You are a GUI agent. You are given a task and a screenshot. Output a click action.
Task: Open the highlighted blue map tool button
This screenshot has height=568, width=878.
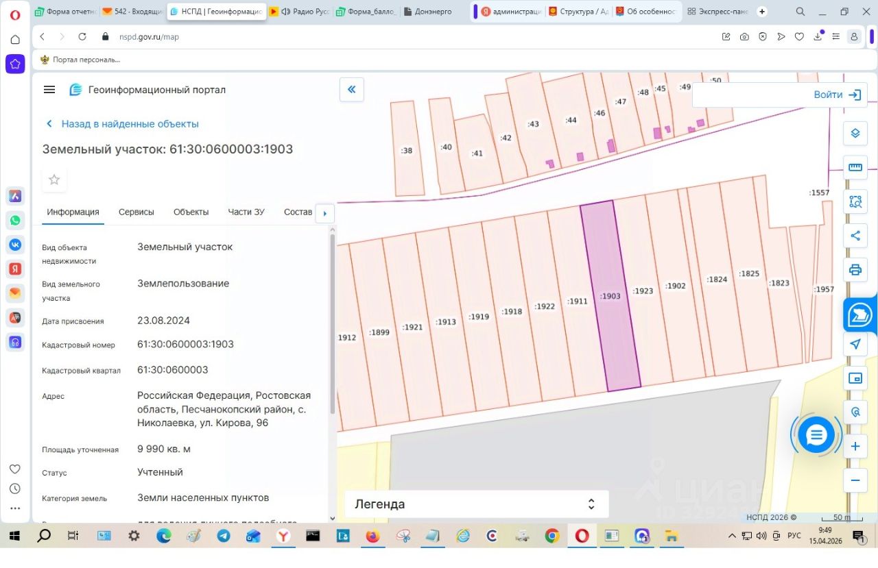(x=859, y=315)
